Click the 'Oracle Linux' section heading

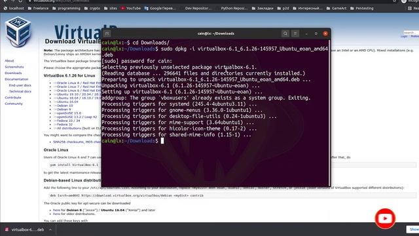56,150
